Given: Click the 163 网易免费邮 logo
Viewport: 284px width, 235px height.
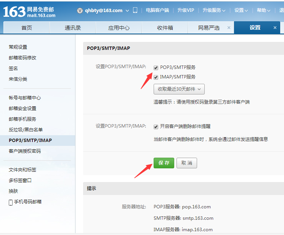Looking at the screenshot, I should point(29,12).
